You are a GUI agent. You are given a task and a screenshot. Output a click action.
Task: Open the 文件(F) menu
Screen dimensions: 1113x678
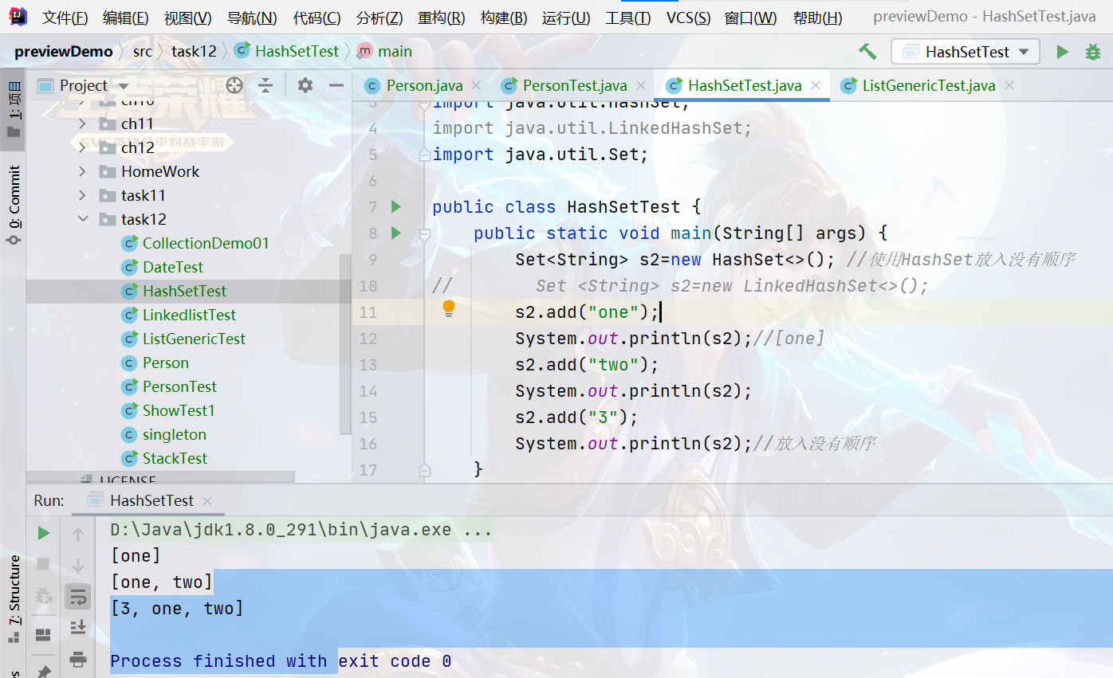tap(65, 18)
